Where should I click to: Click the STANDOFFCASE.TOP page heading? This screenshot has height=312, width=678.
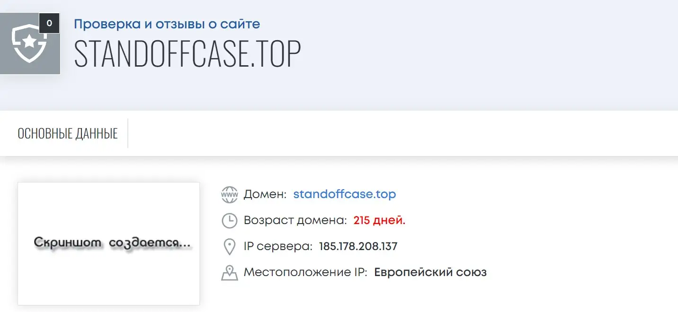187,53
